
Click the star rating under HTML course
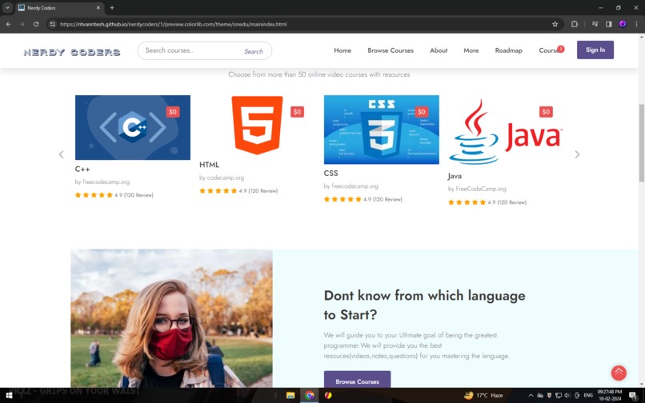point(218,191)
